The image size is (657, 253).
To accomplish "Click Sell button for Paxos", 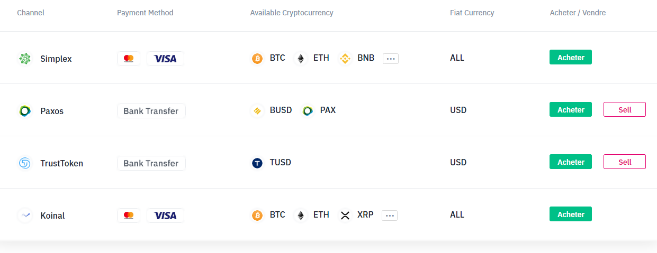I will [x=625, y=109].
